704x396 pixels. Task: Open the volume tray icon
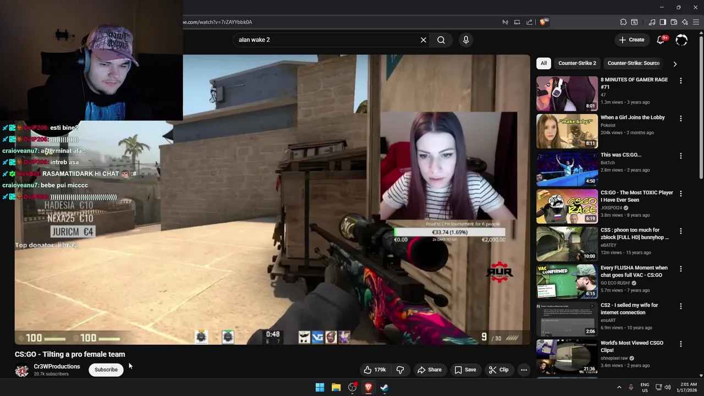pyautogui.click(x=668, y=387)
